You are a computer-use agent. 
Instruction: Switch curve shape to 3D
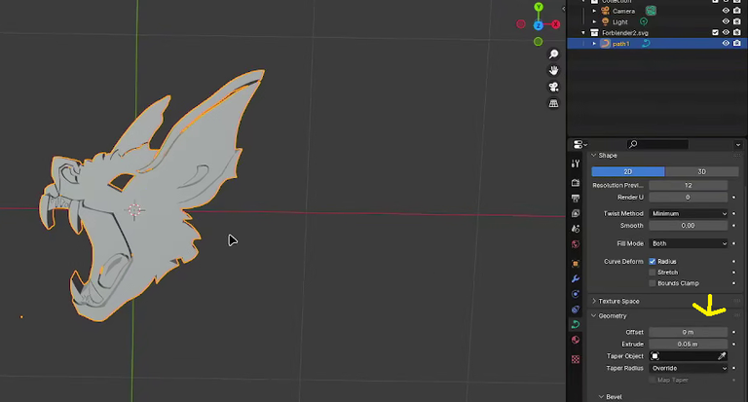701,171
